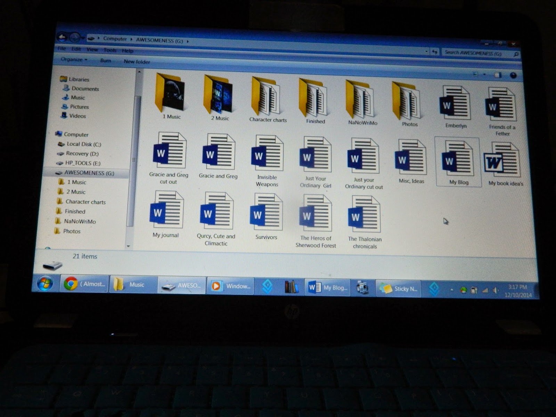Open the Edit menu
The height and width of the screenshot is (417, 556).
pos(76,49)
